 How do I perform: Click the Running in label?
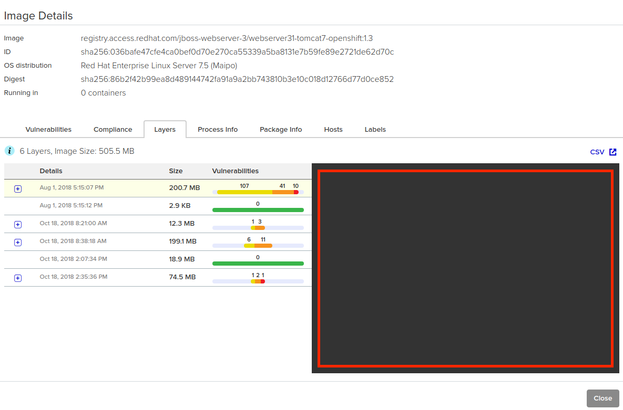pos(21,93)
